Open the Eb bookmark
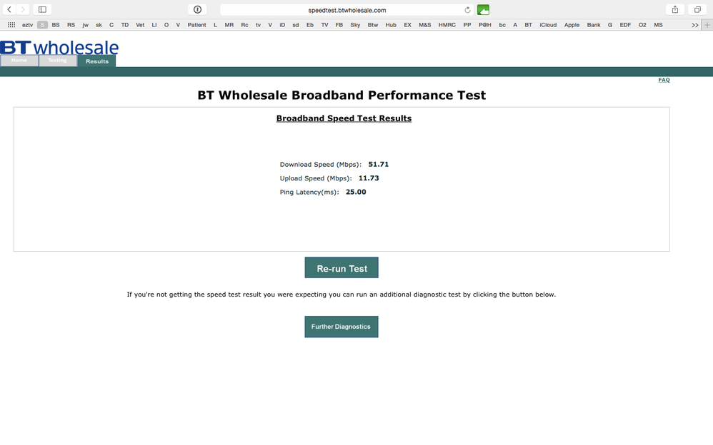 310,25
